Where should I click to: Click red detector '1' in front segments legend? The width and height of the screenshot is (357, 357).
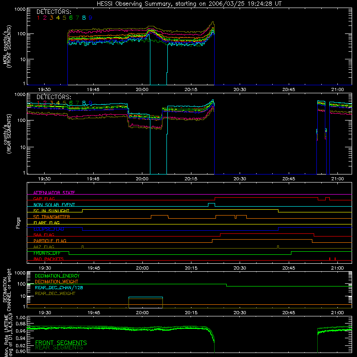38,18
